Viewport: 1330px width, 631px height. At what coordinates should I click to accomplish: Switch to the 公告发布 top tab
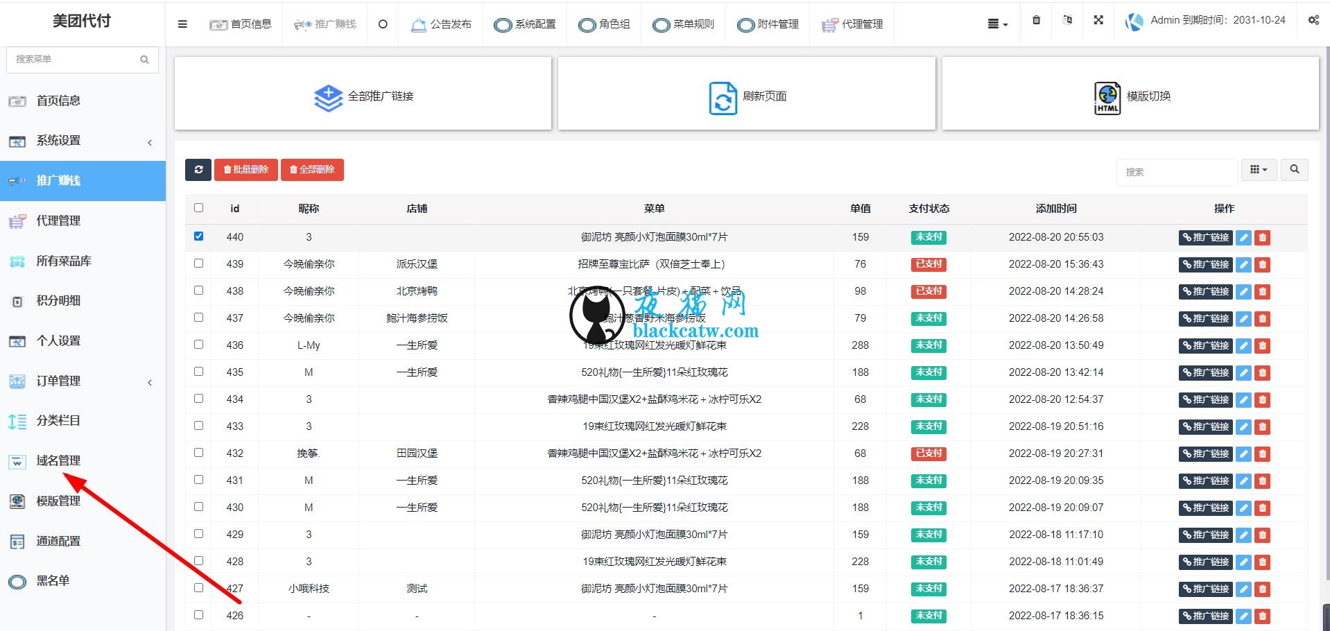pos(441,24)
